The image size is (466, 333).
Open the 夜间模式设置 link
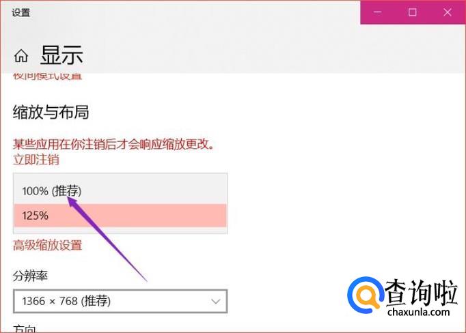pos(48,76)
